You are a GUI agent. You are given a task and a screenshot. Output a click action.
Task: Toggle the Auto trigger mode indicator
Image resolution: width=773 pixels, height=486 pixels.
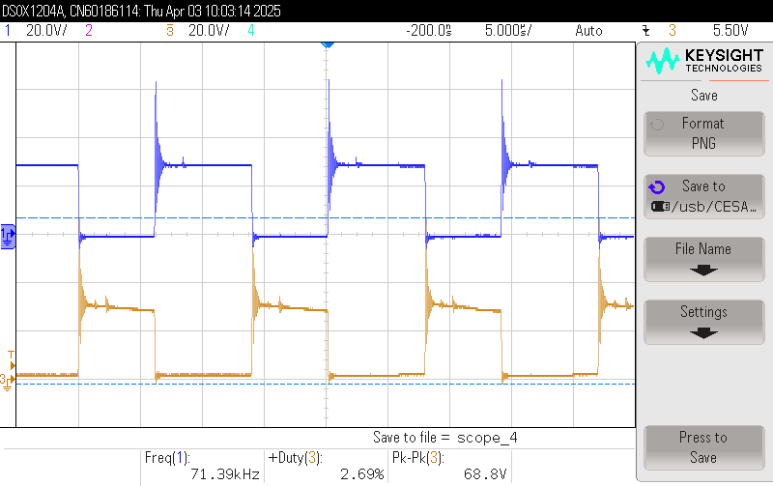(x=588, y=31)
